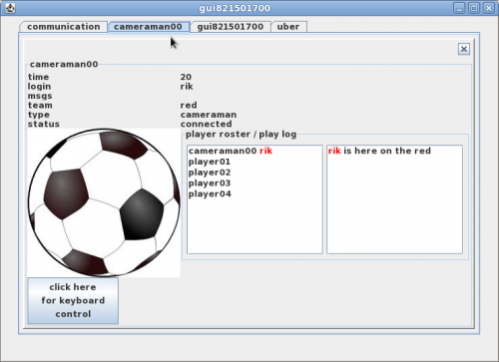Screen dimensions: 499x362
Task: Click the Java application icon in title bar
Action: coord(10,8)
